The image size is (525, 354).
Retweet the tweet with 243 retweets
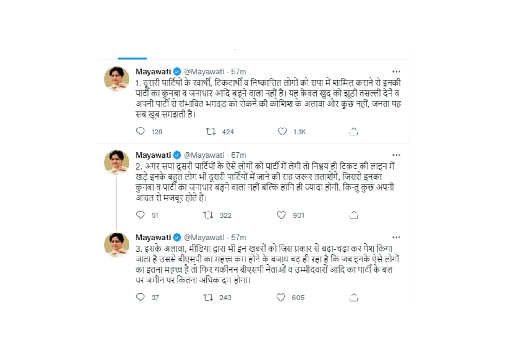pyautogui.click(x=209, y=297)
